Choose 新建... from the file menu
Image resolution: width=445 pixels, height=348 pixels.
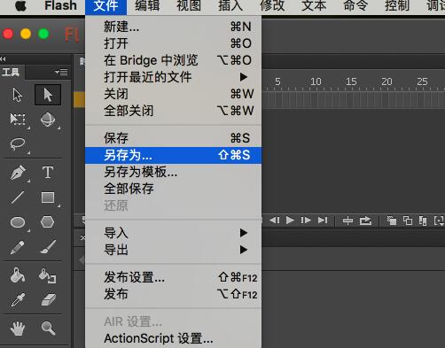173,27
